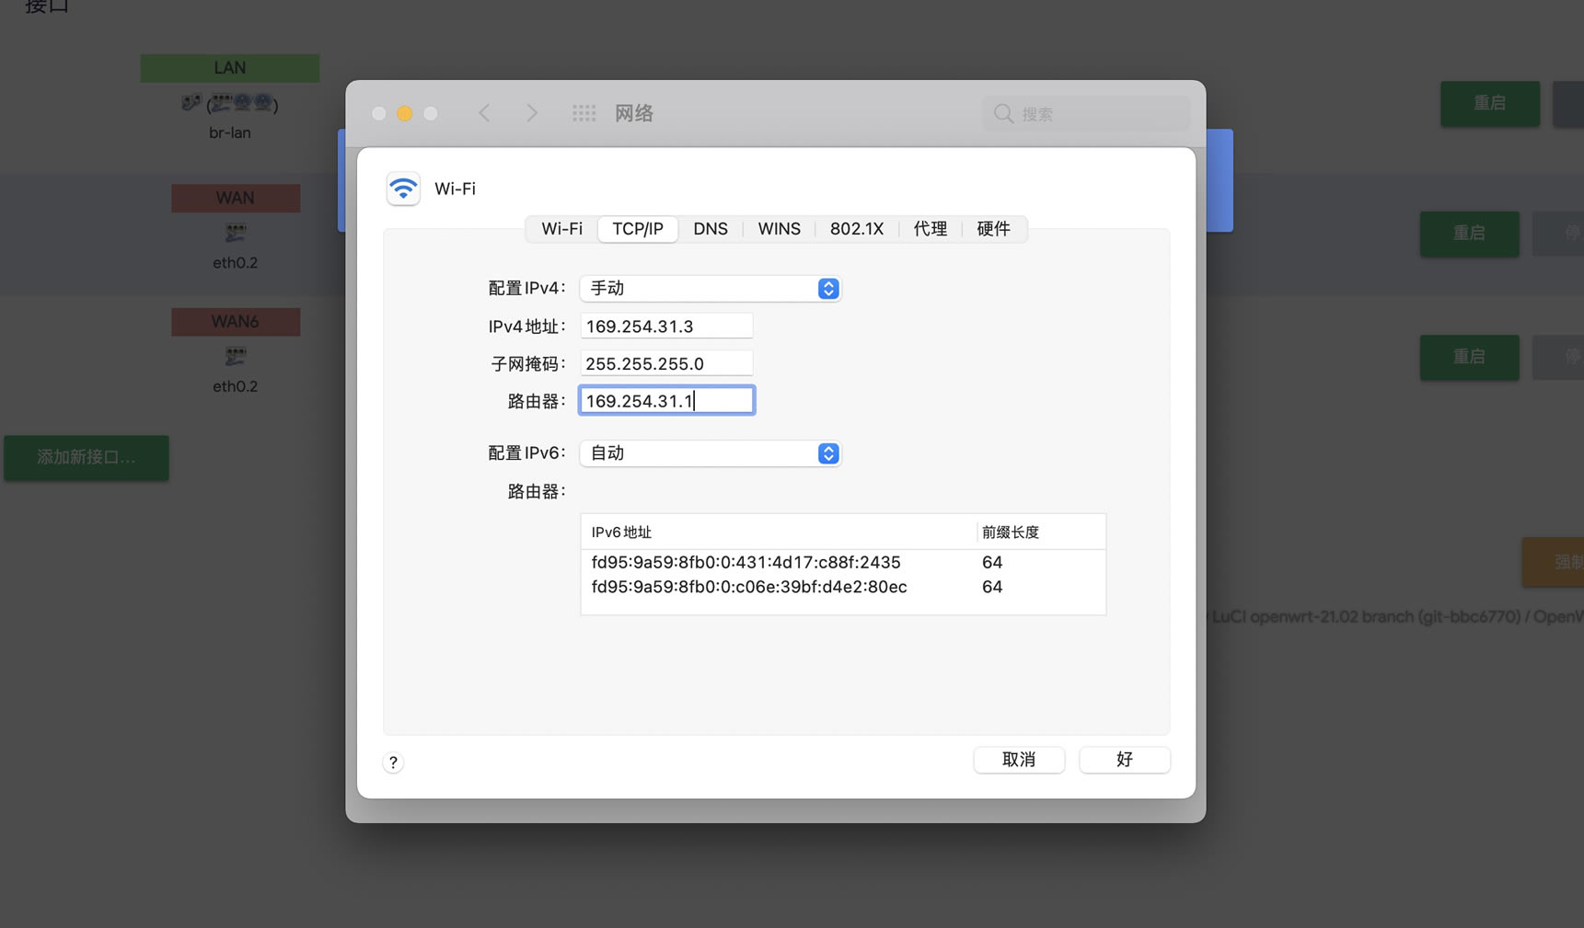This screenshot has height=928, width=1584.
Task: Click the back navigation arrow
Action: point(484,112)
